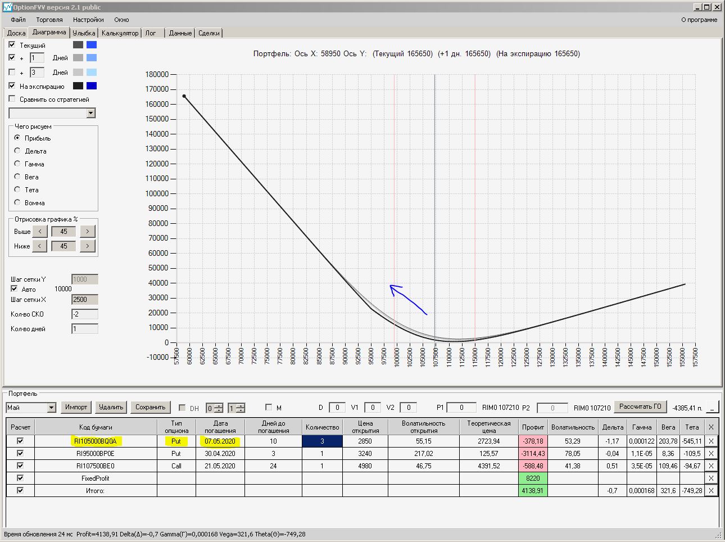The width and height of the screenshot is (725, 542).
Task: Click the Удалить button
Action: 111,407
